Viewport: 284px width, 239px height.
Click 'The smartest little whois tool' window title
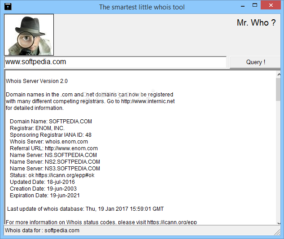pyautogui.click(x=142, y=7)
